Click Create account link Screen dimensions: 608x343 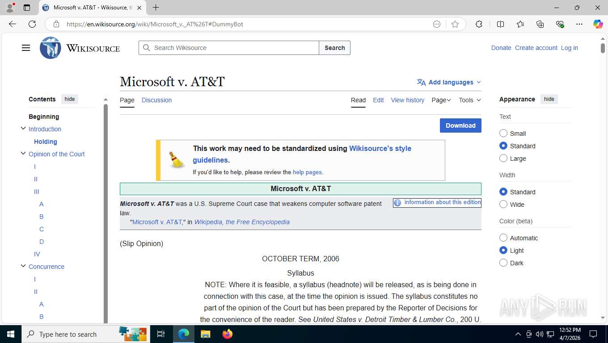point(536,48)
